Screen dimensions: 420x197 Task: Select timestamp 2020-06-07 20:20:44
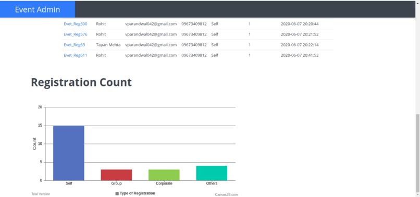pyautogui.click(x=300, y=24)
